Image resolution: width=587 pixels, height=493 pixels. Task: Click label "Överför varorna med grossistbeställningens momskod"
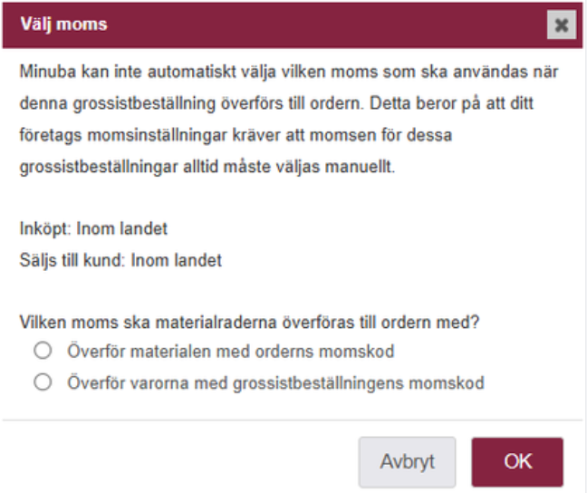(x=275, y=382)
